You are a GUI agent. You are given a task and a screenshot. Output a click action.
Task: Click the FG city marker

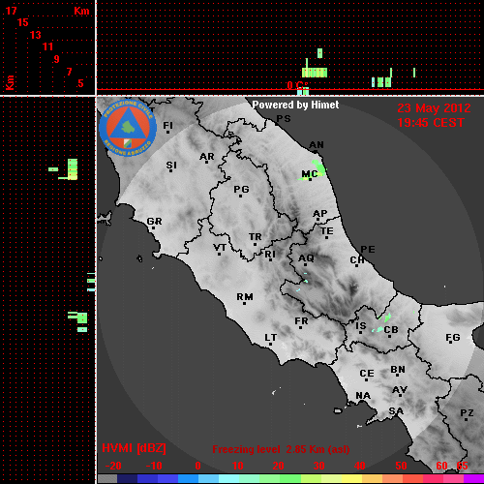451,343
